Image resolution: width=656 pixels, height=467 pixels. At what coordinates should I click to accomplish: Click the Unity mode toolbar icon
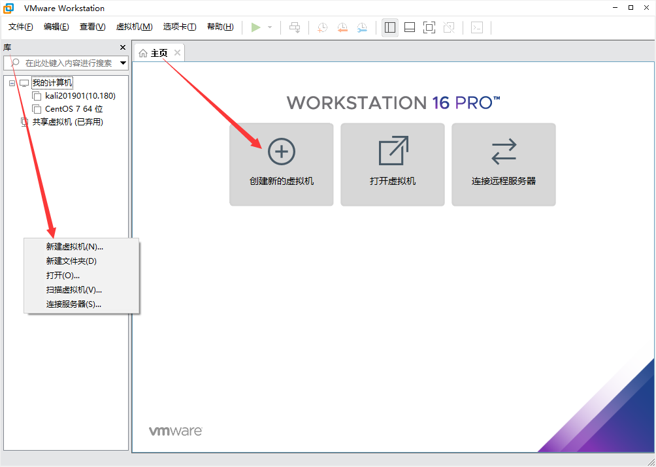[x=449, y=27]
